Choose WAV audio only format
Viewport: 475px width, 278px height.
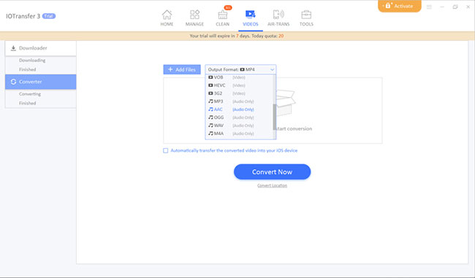(239, 126)
